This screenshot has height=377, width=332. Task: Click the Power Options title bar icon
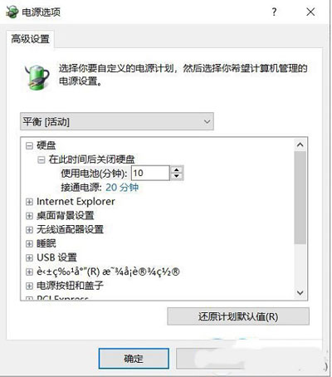pos(12,12)
